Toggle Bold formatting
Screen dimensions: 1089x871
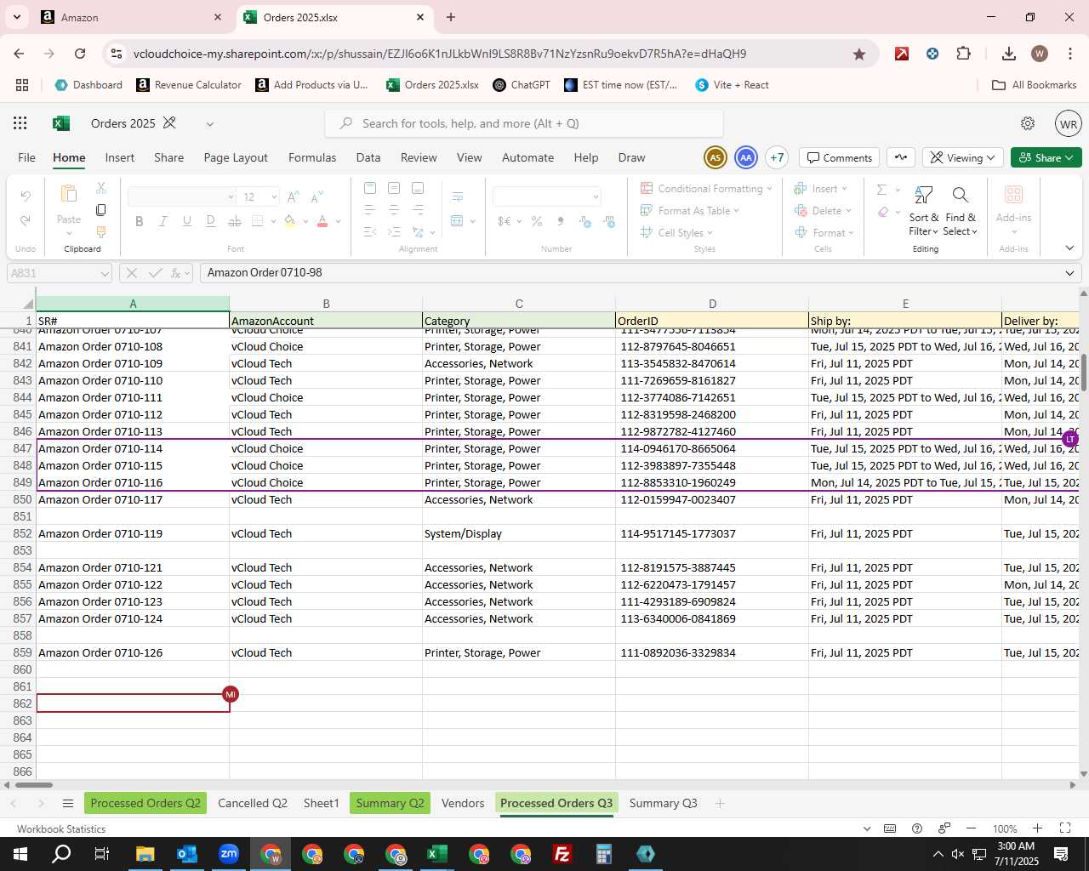click(x=139, y=221)
